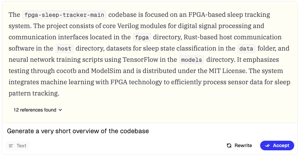
Task: Expand the 12 references found list
Action: [x=38, y=110]
